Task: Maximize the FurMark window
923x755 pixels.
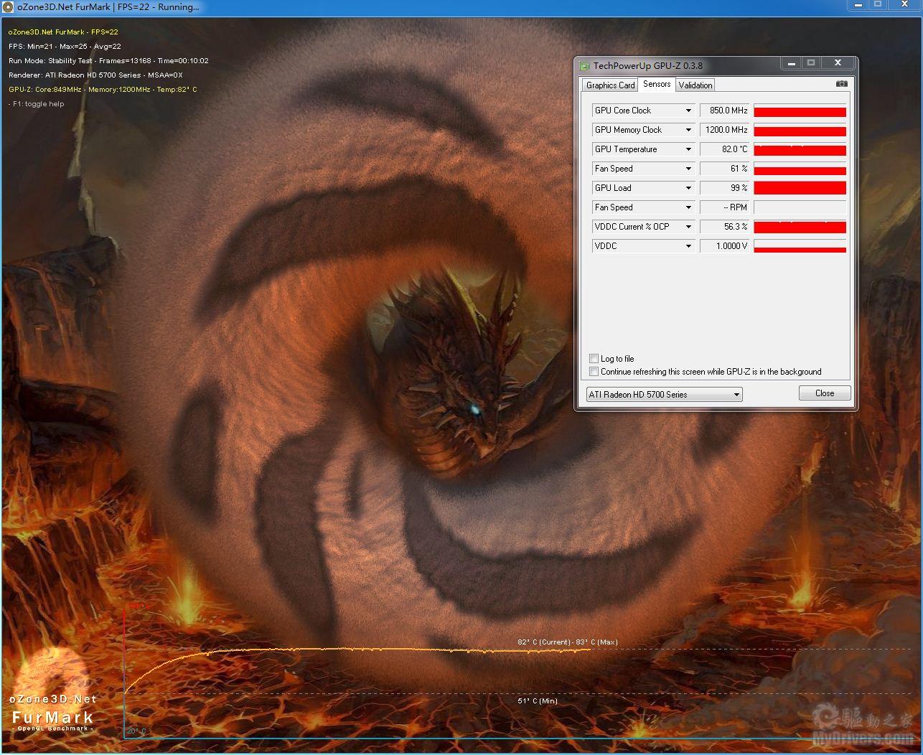Action: tap(877, 4)
